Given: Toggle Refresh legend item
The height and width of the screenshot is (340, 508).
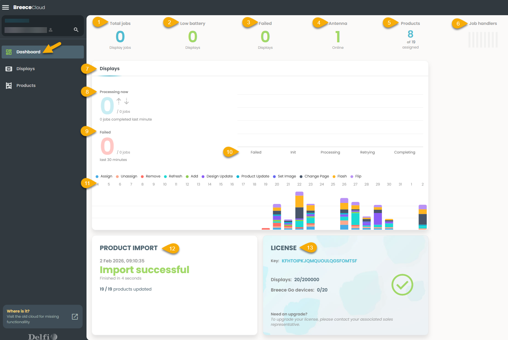Looking at the screenshot, I should [x=173, y=176].
